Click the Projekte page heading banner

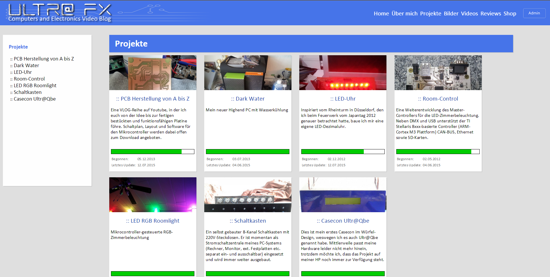pyautogui.click(x=311, y=44)
